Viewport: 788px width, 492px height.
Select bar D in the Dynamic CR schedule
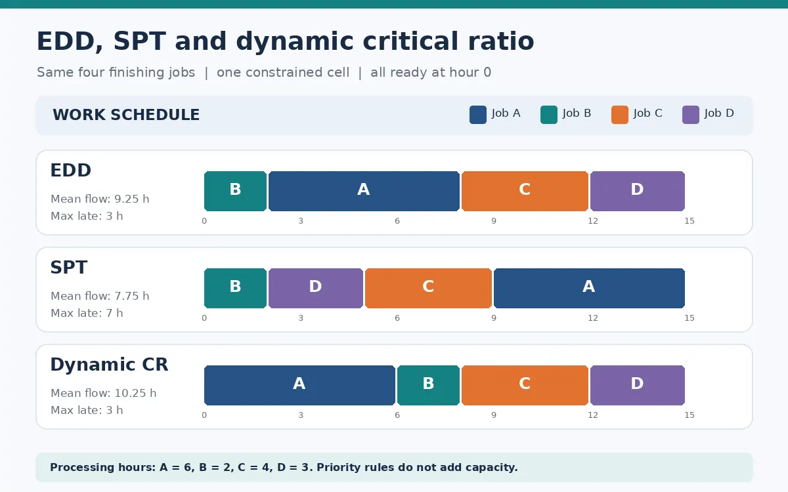tap(638, 385)
